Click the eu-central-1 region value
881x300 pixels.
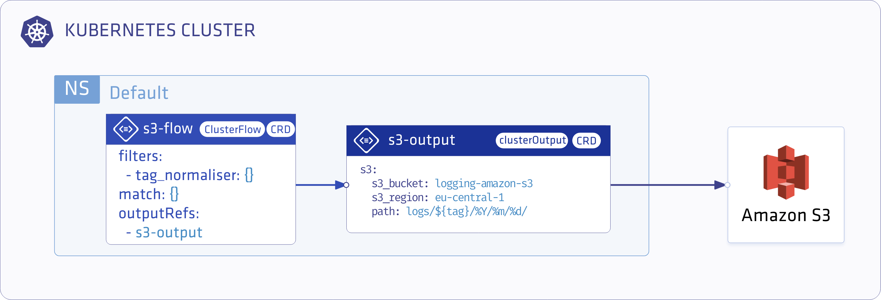click(x=469, y=198)
